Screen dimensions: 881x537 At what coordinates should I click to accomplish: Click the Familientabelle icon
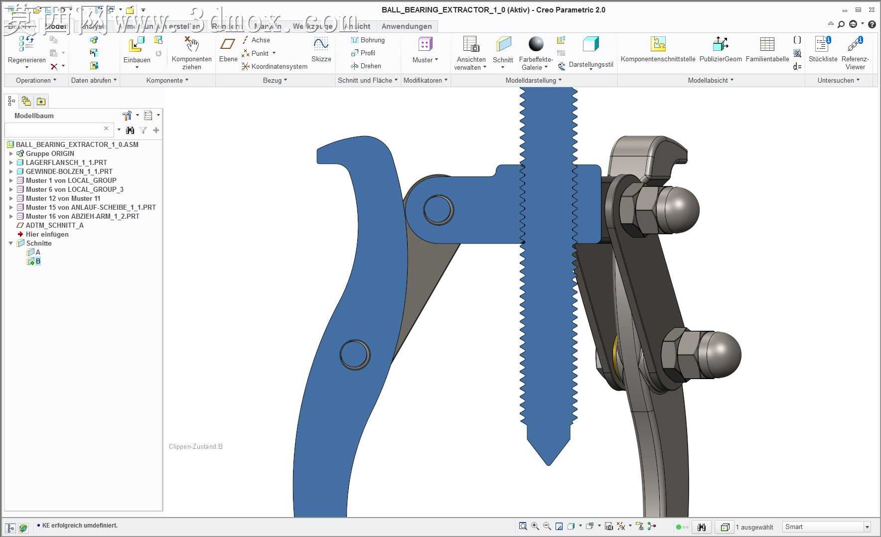pos(767,44)
